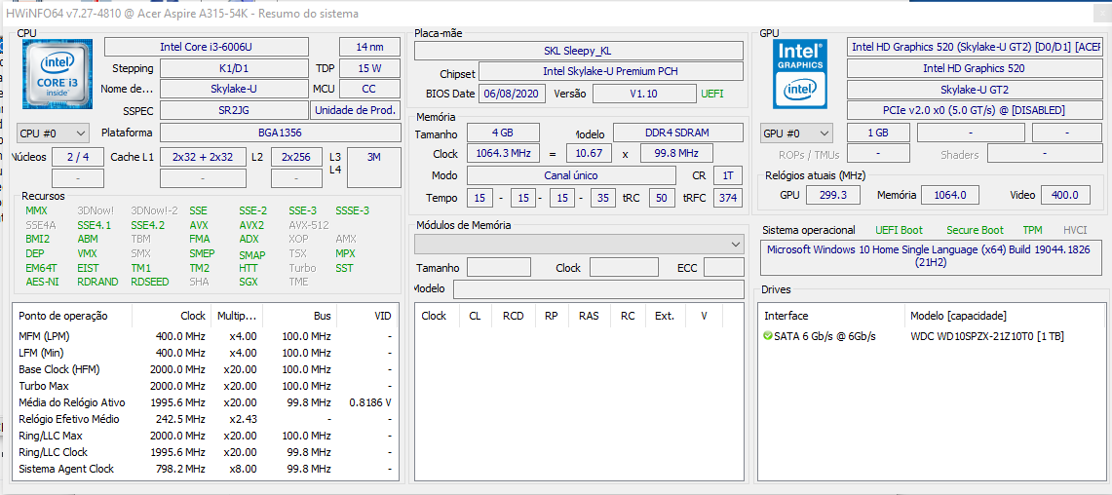The height and width of the screenshot is (495, 1112).
Task: Click the DDR4 SDRAM model field
Action: point(678,133)
